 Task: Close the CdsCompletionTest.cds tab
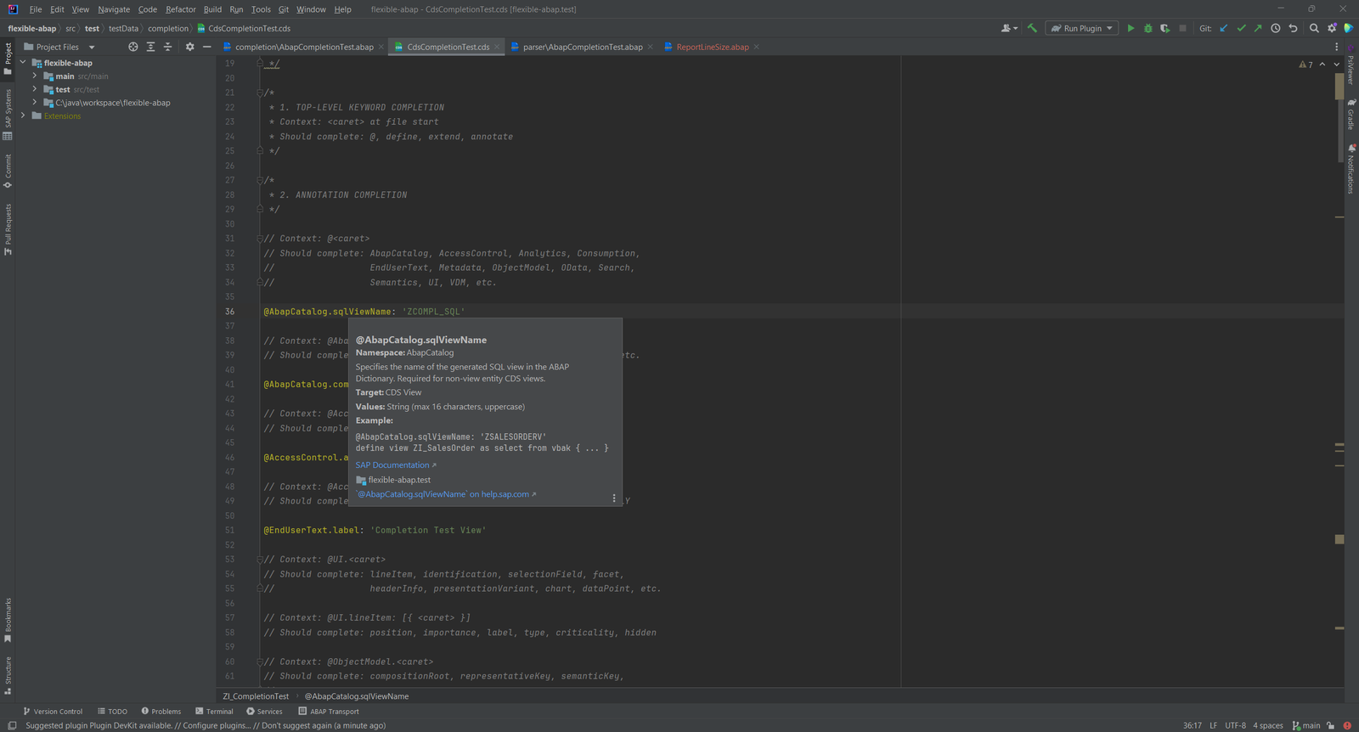(x=497, y=47)
